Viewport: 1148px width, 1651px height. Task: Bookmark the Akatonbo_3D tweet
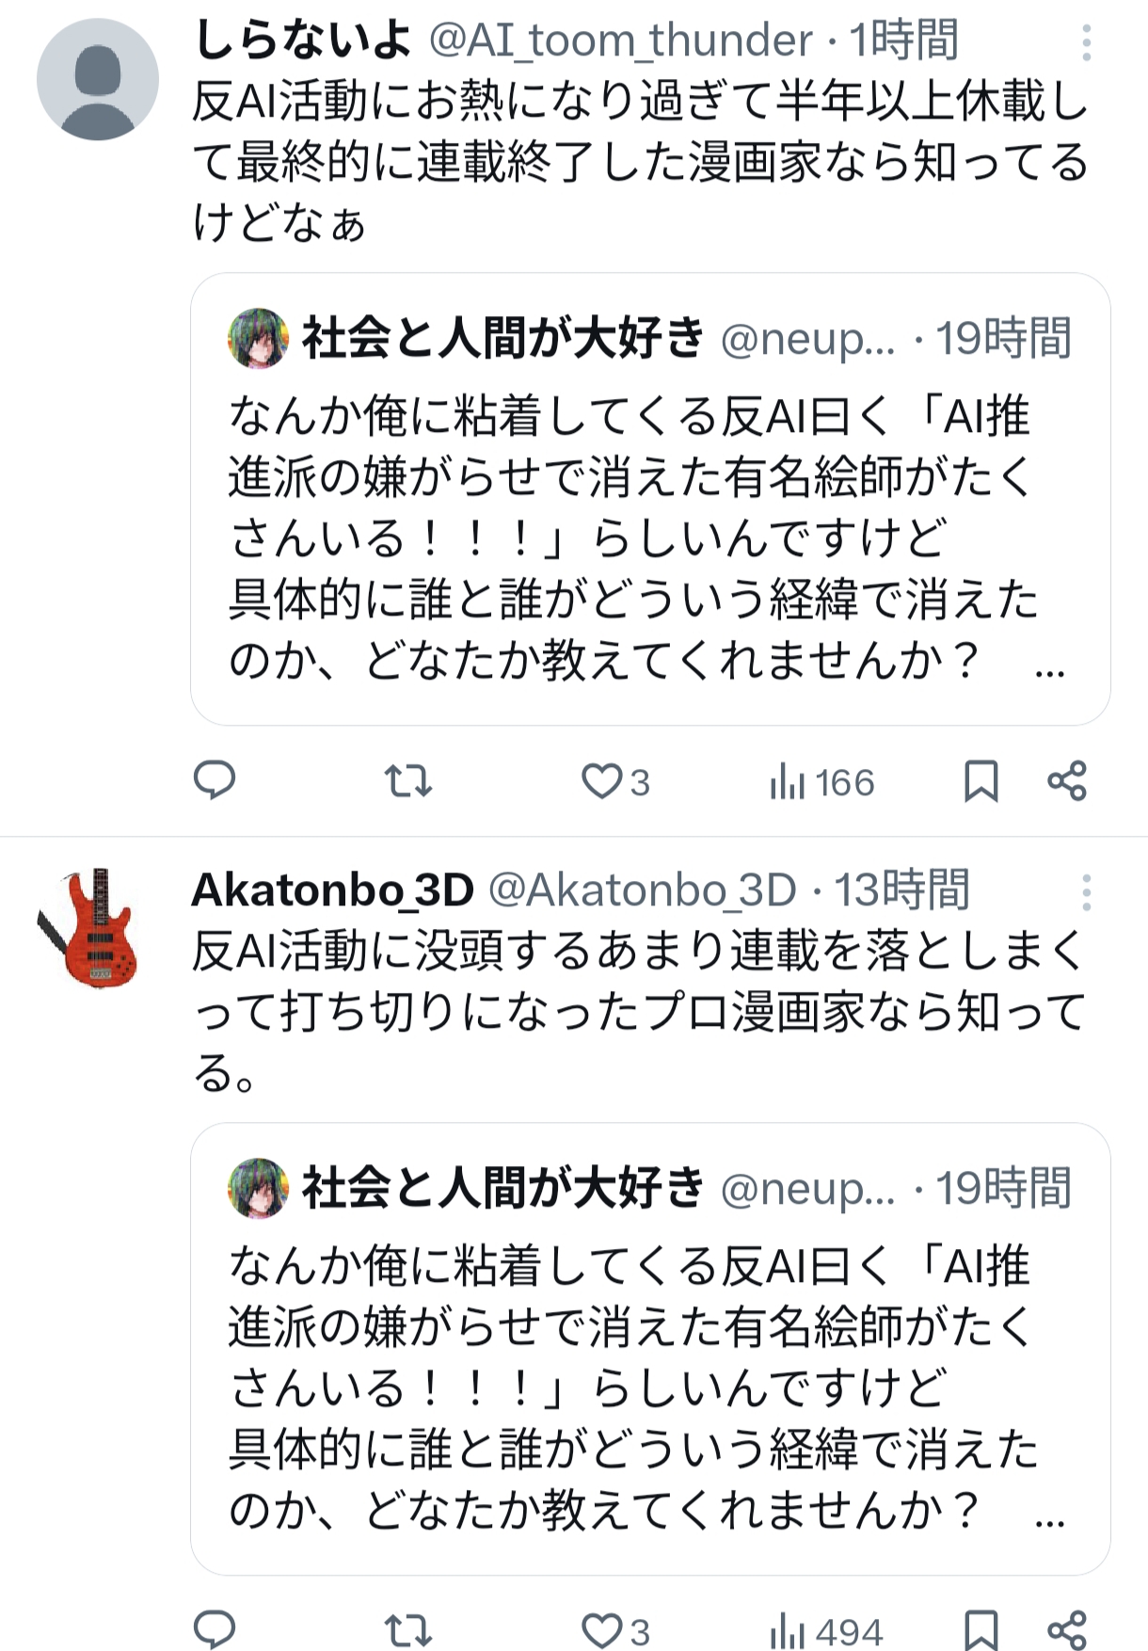[981, 1630]
